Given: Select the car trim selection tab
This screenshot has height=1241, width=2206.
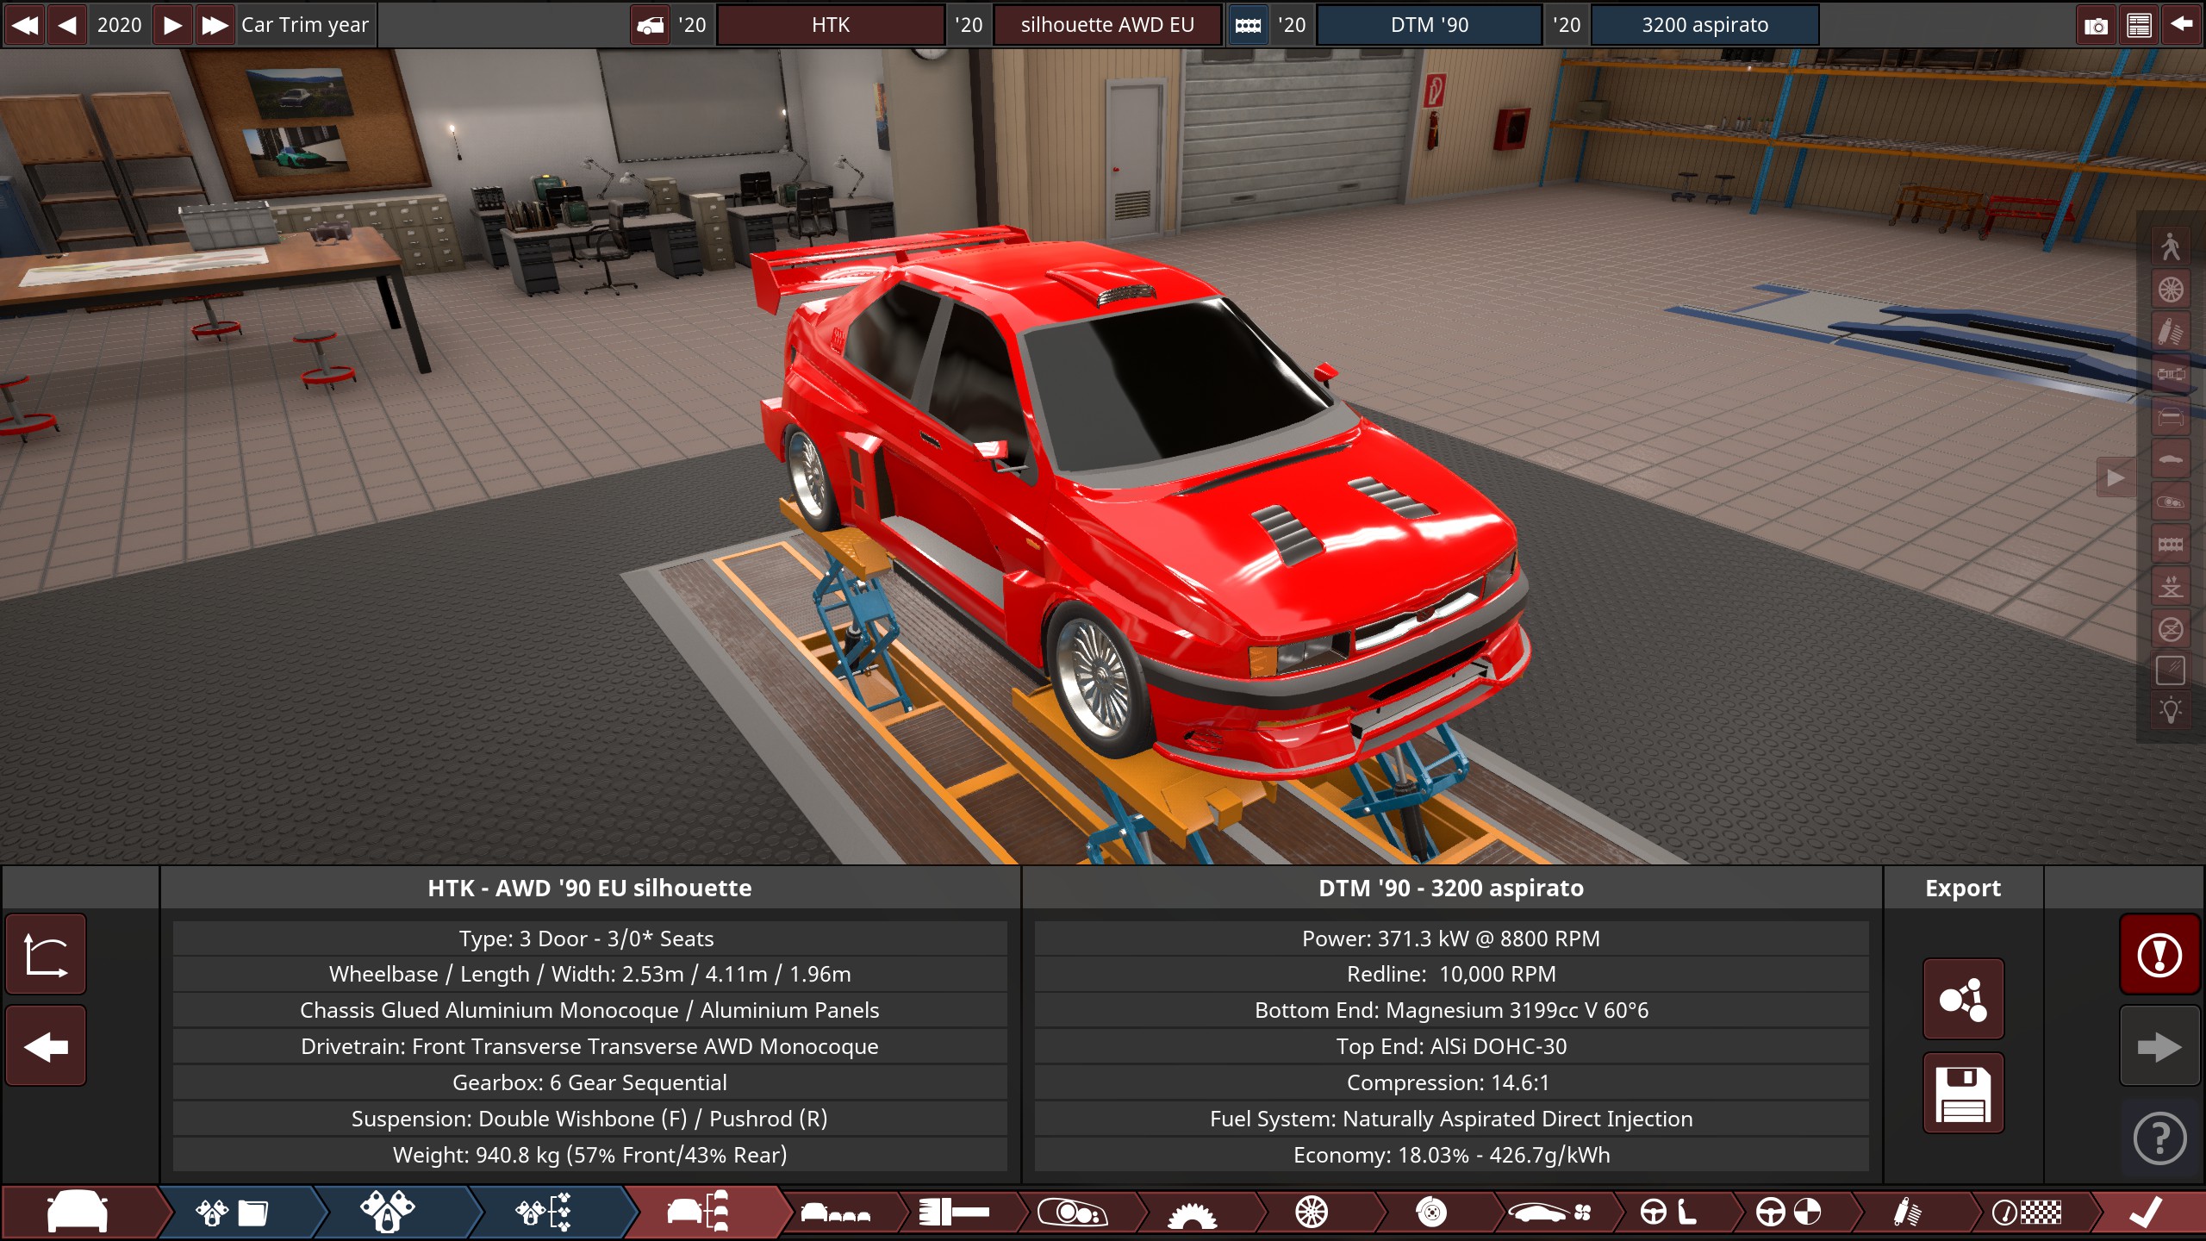Looking at the screenshot, I should tap(700, 1212).
